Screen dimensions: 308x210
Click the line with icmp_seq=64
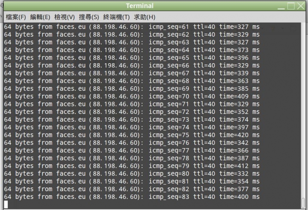tap(132, 50)
